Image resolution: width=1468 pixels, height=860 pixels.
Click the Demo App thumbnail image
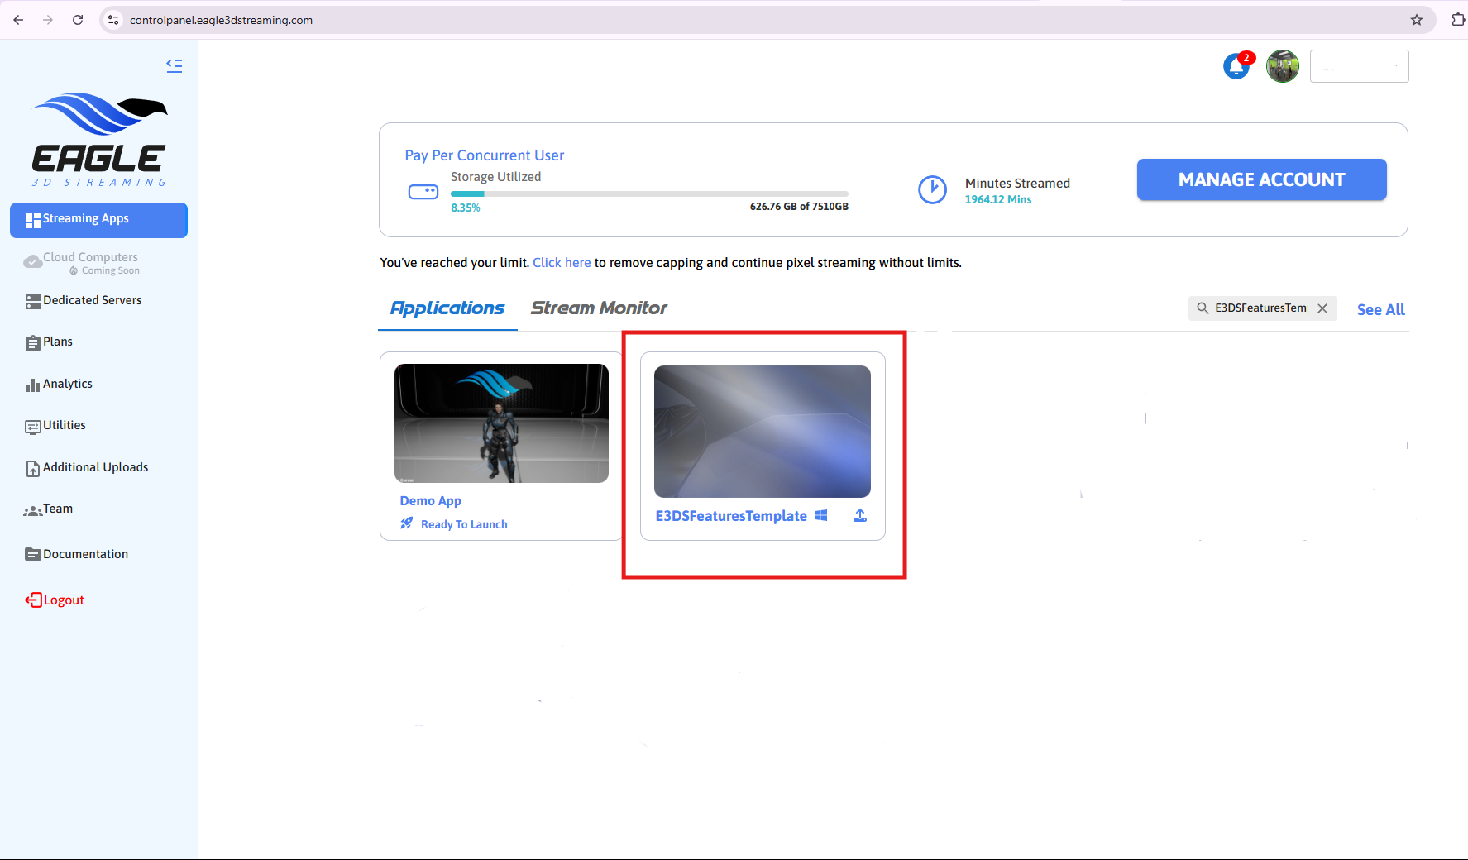click(501, 423)
